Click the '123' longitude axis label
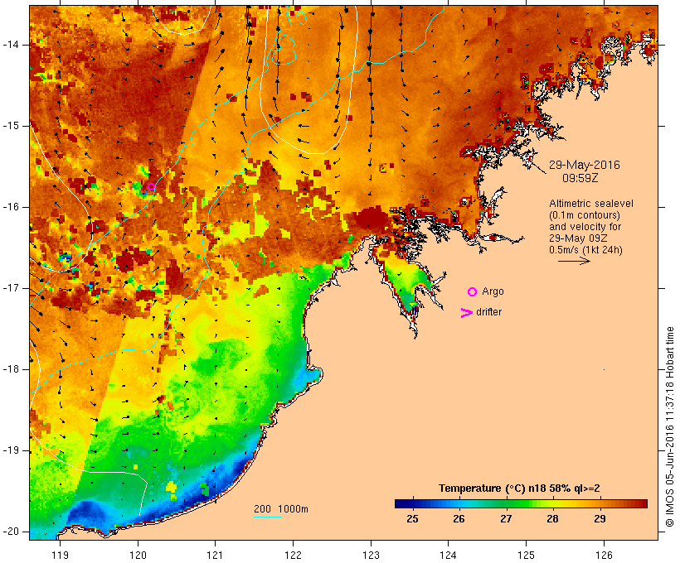 click(x=371, y=555)
